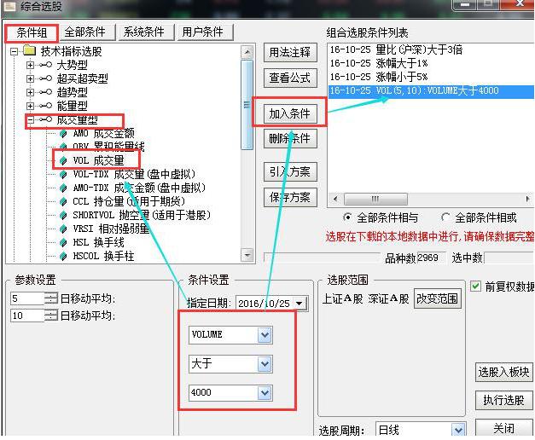Image resolution: width=535 pixels, height=440 pixels.
Task: Click the first moving average field showing 5
Action: 27,298
